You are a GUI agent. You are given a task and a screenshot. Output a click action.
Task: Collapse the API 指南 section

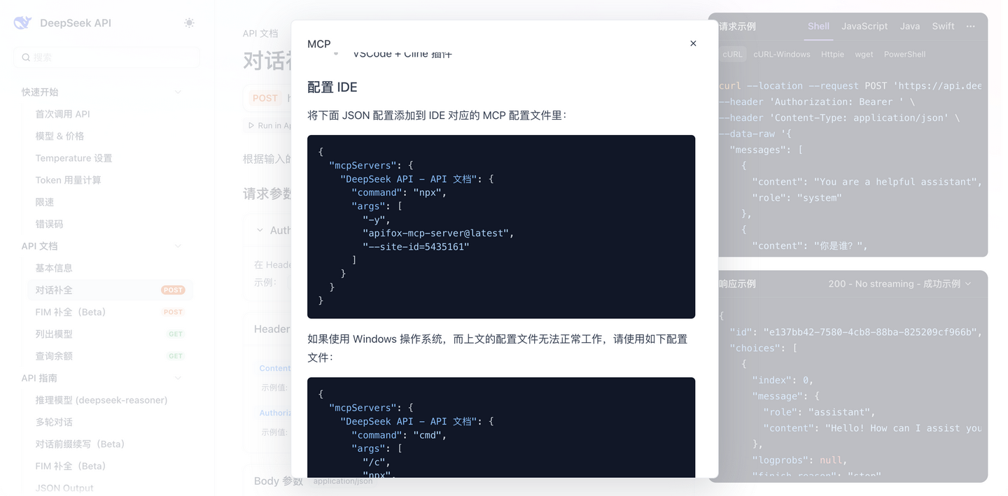[x=177, y=378]
